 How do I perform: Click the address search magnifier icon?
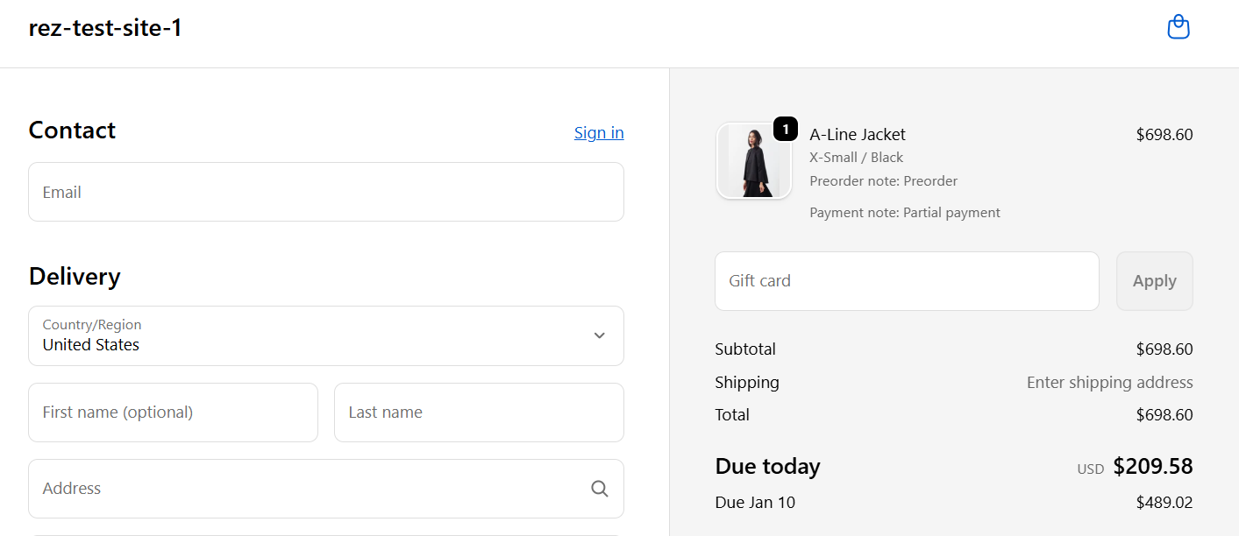click(x=600, y=489)
